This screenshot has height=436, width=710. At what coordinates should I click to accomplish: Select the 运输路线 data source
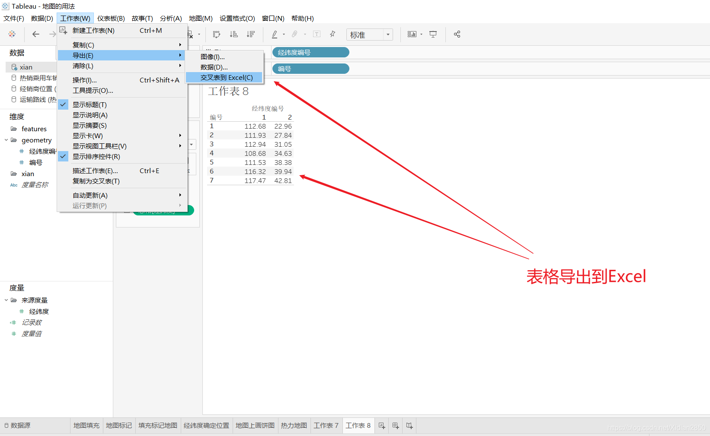[33, 99]
